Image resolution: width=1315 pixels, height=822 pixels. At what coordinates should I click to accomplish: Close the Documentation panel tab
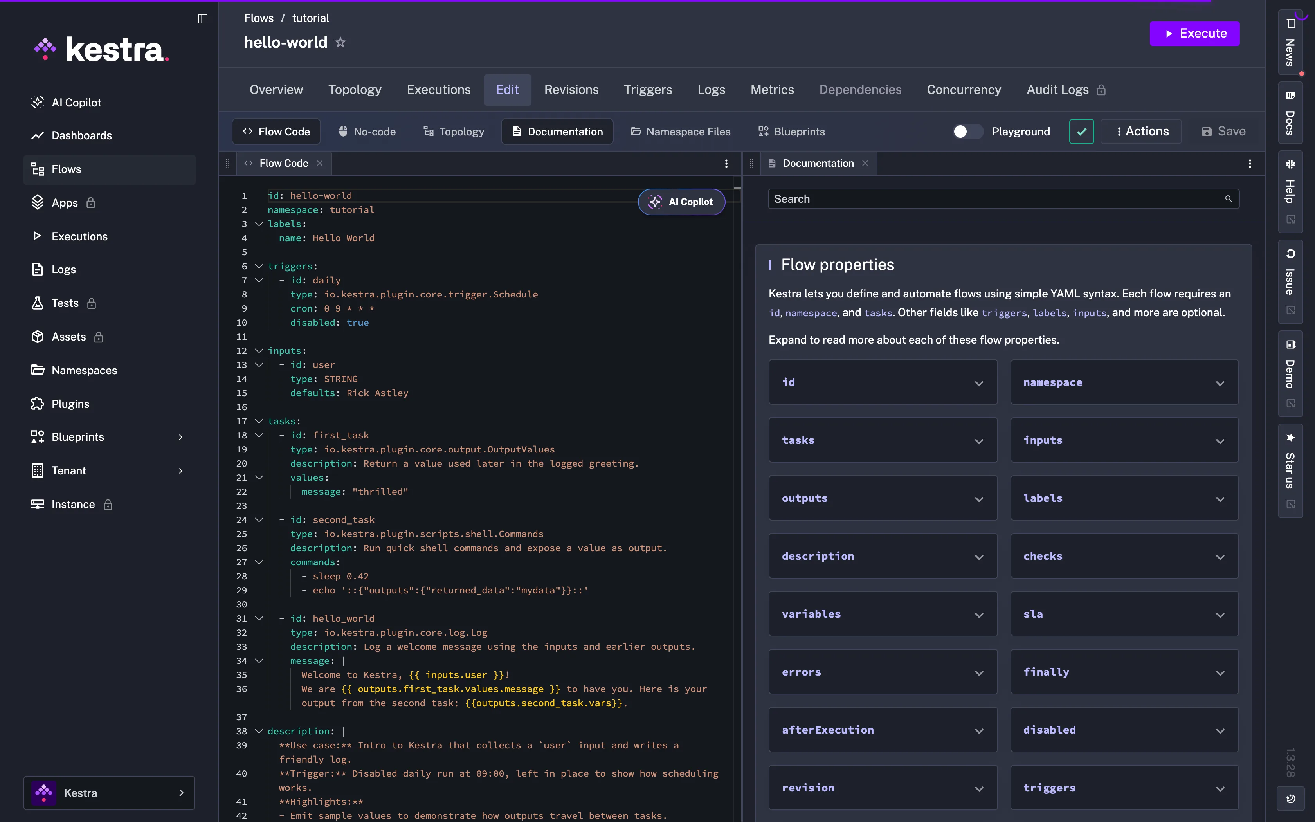865,163
